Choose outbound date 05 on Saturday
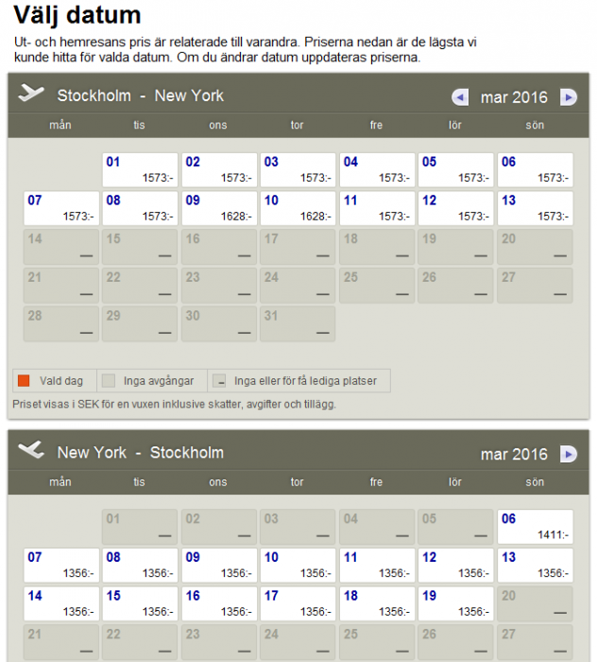The height and width of the screenshot is (662, 597). click(455, 169)
